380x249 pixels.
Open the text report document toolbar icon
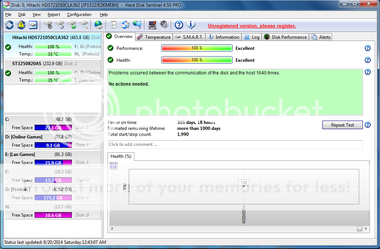tap(113, 25)
